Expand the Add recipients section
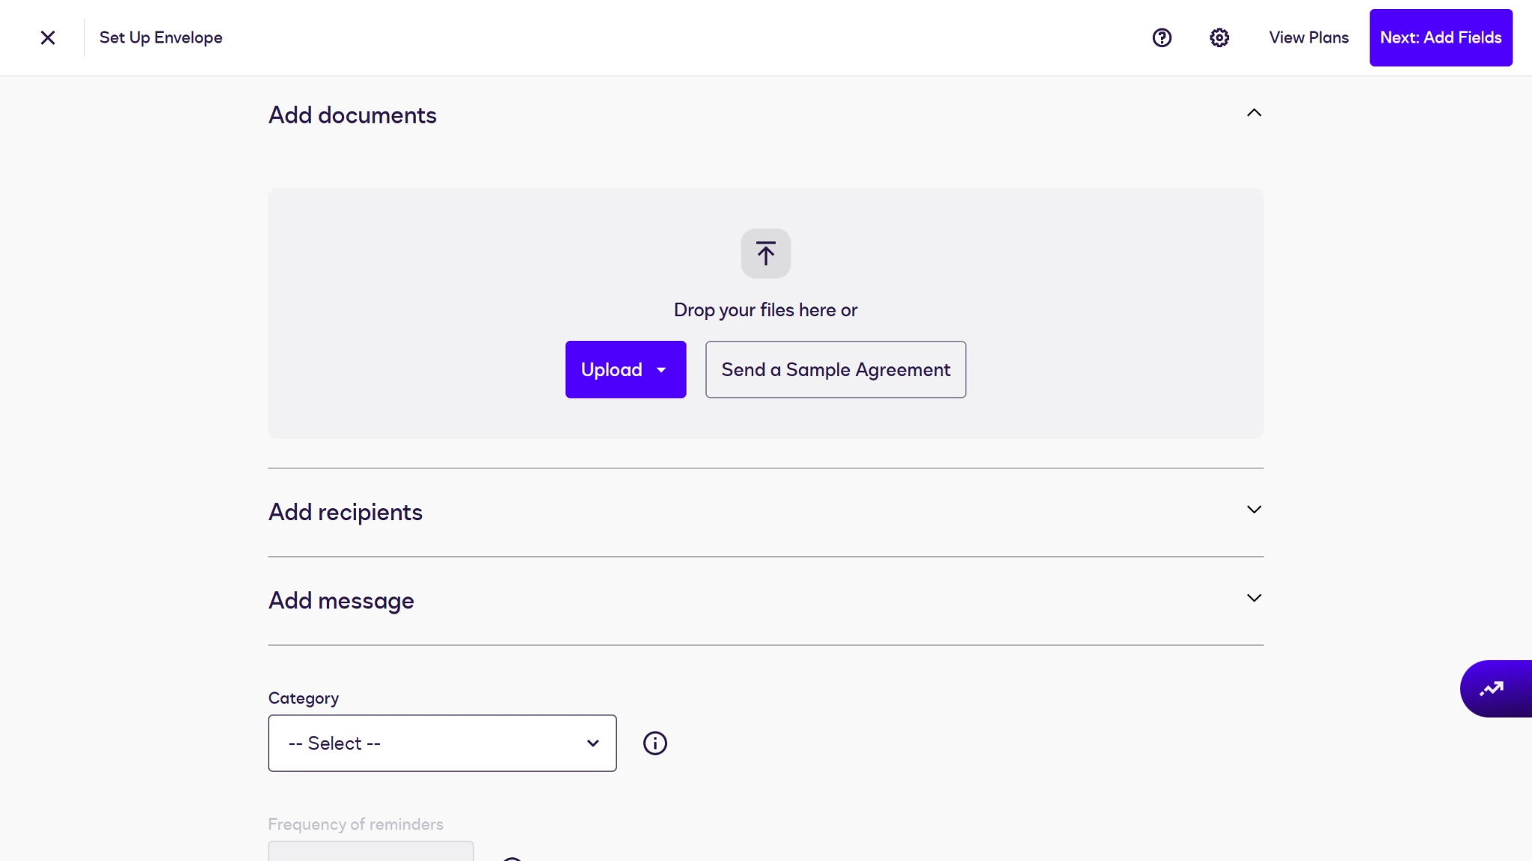Viewport: 1532px width, 861px height. click(1254, 510)
